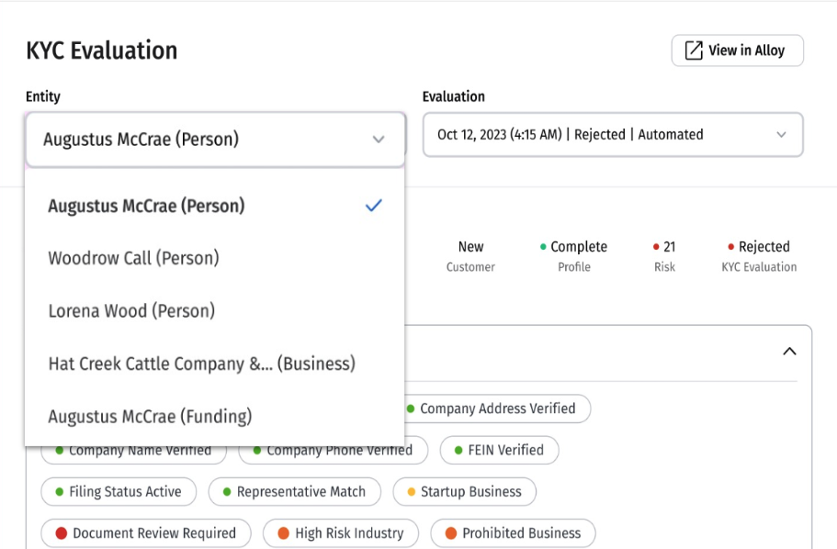This screenshot has width=837, height=549.
Task: Click the View in Alloy external link icon
Action: pos(694,51)
